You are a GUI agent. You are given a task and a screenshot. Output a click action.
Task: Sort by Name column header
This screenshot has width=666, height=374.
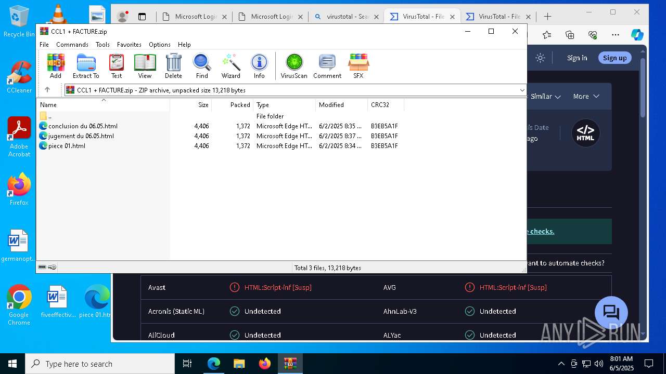pyautogui.click(x=103, y=105)
